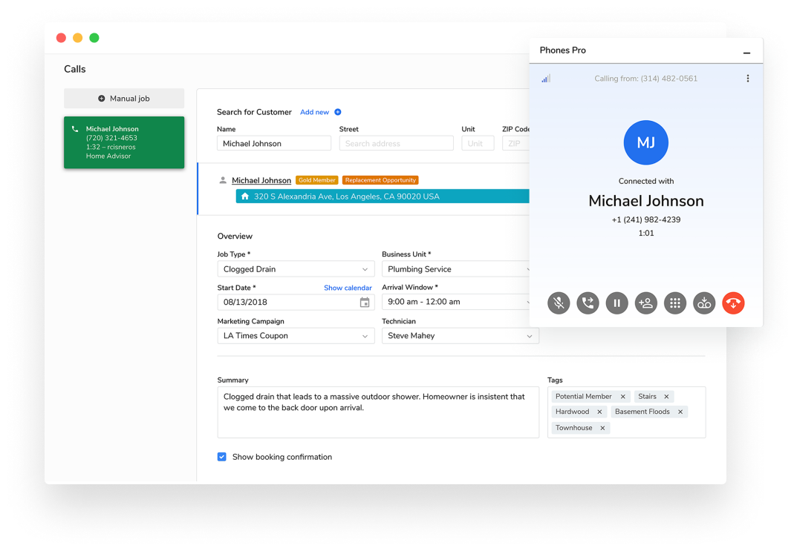Click the Start Date field

(296, 303)
